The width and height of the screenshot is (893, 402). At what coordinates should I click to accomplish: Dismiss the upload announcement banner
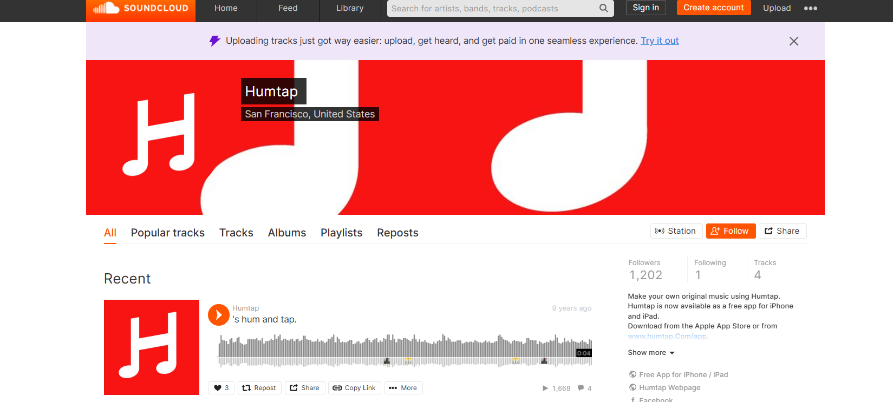click(x=793, y=41)
